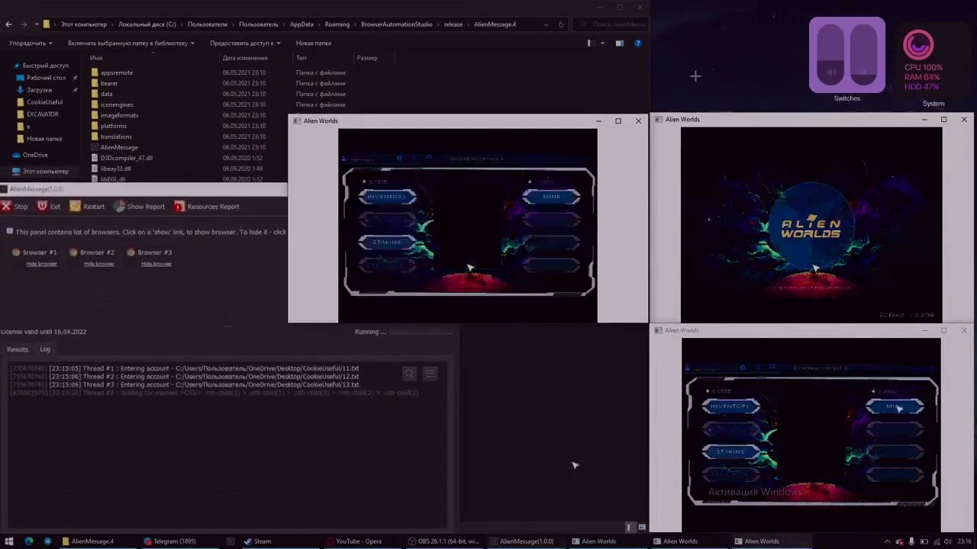
Task: Click the Running progress bar
Action: 421,332
